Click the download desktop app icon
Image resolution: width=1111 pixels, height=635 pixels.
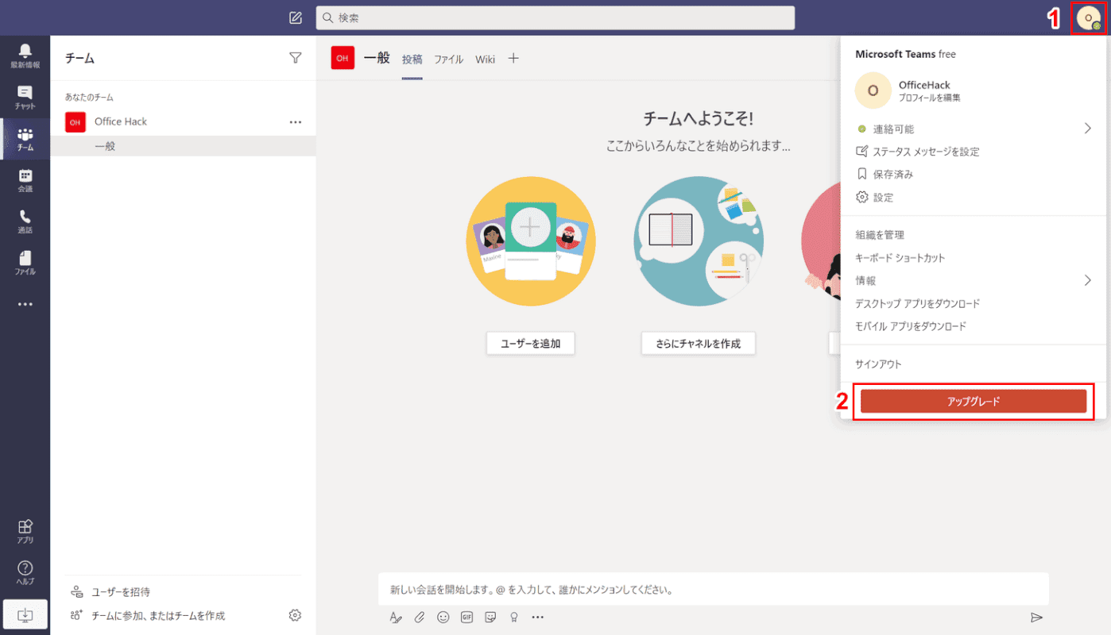click(25, 614)
